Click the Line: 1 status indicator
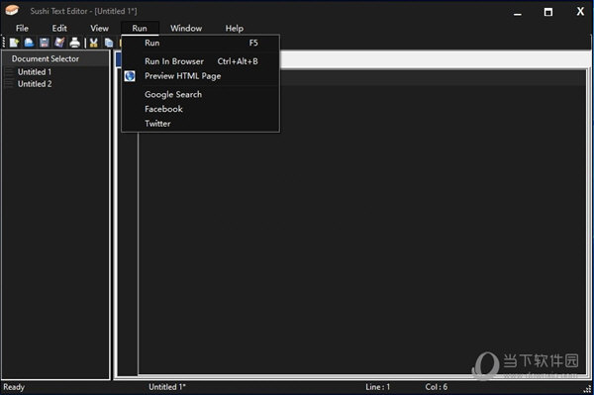 [378, 387]
